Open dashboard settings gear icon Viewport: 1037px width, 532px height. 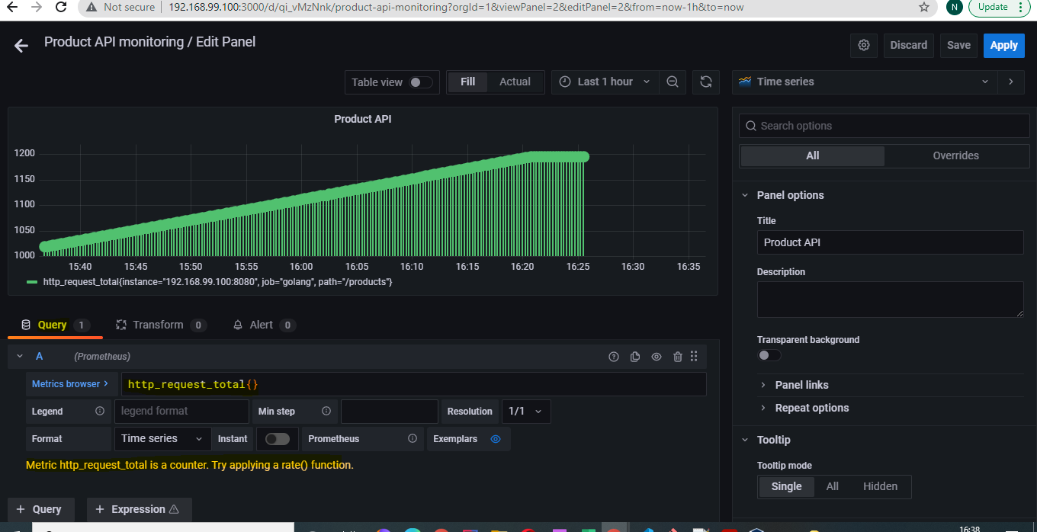click(864, 45)
